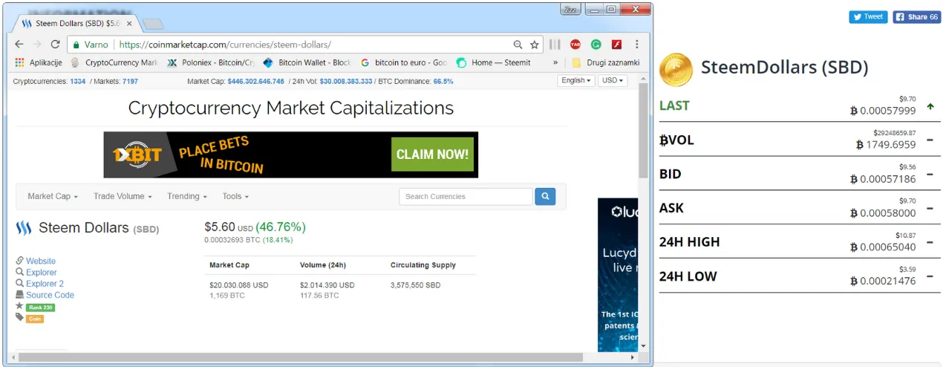
Task: Open the Aplikacije apps grid bookmark
Action: click(x=38, y=63)
